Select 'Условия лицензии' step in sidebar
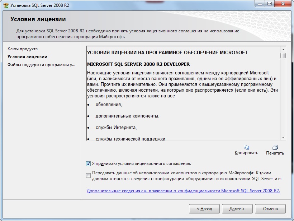294x221 pixels. coord(27,57)
